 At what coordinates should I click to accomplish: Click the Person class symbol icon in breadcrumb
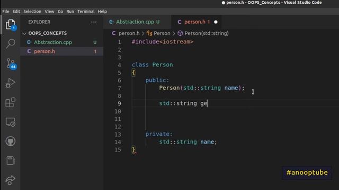[x=149, y=33]
